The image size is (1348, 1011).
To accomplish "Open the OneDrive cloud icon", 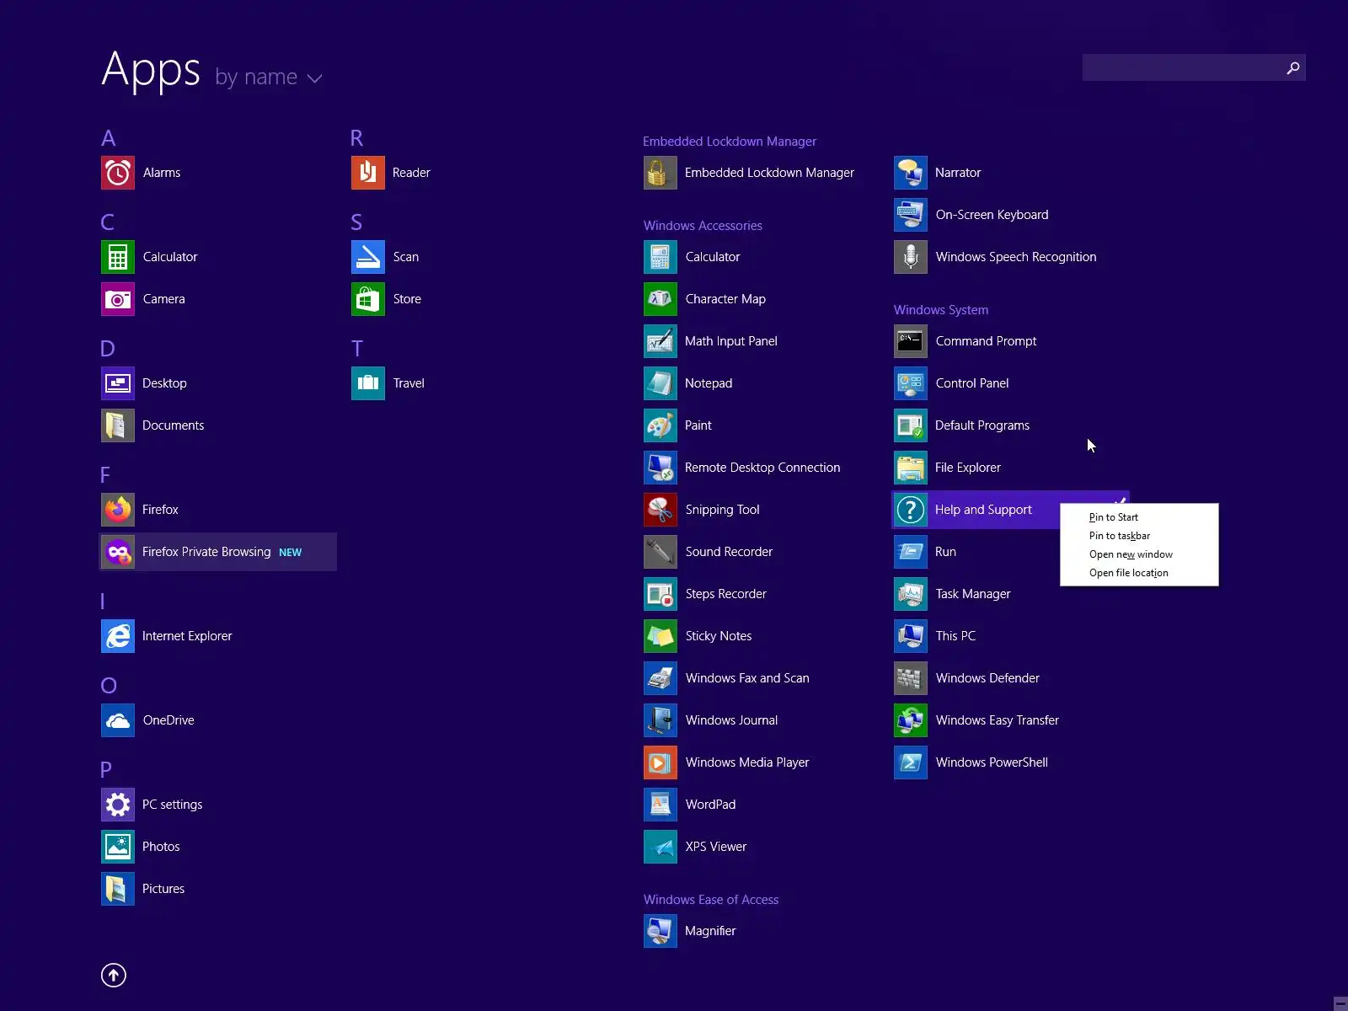I will [118, 720].
